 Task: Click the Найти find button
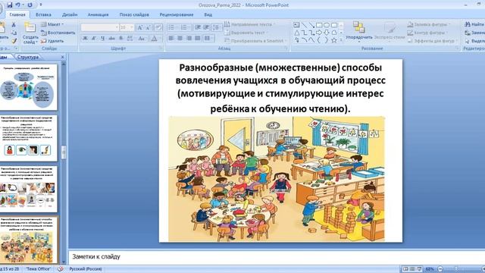point(474,24)
